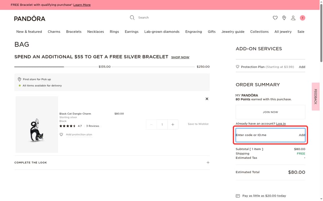Open the Engraving menu
This screenshot has width=323, height=201.
[x=194, y=31]
